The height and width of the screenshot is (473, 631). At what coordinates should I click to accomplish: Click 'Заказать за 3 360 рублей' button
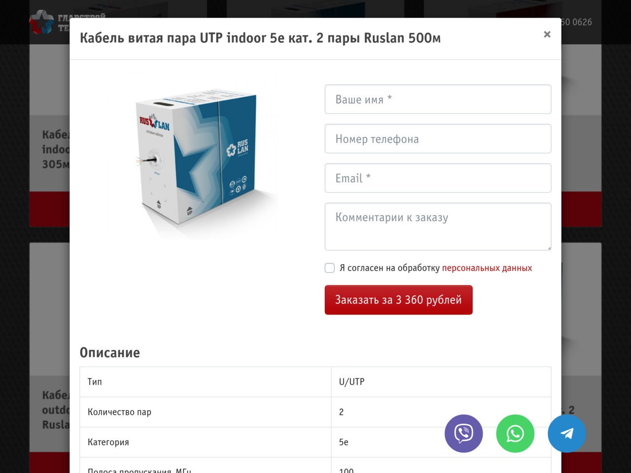click(398, 300)
